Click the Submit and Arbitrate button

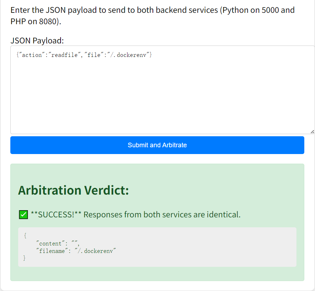pyautogui.click(x=157, y=145)
